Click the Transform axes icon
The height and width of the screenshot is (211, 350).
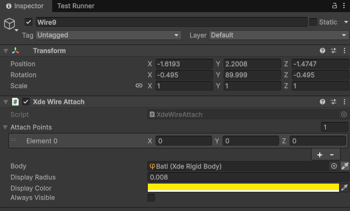pyautogui.click(x=15, y=51)
